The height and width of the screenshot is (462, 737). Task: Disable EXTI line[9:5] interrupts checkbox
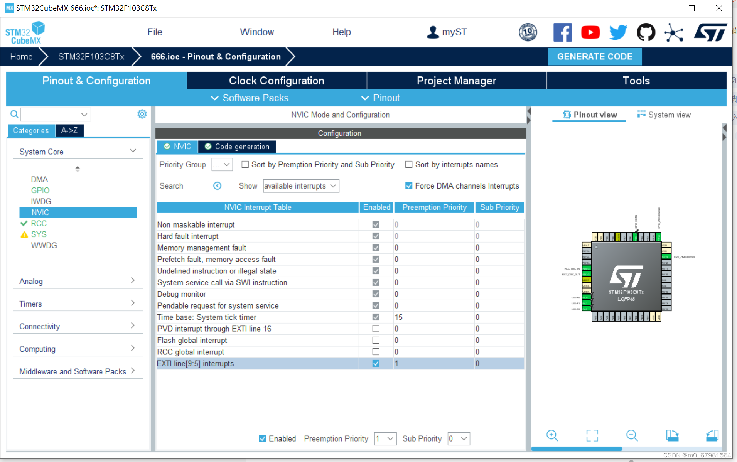[x=376, y=363]
